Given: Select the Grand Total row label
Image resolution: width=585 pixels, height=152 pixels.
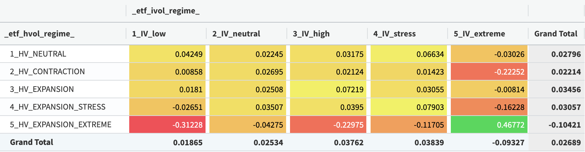Looking at the screenshot, I should (x=32, y=142).
